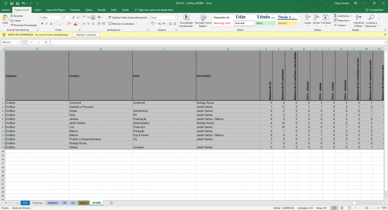The height and width of the screenshot is (210, 388).
Task: Expand the Calibri font name dropdown
Action: click(61, 17)
